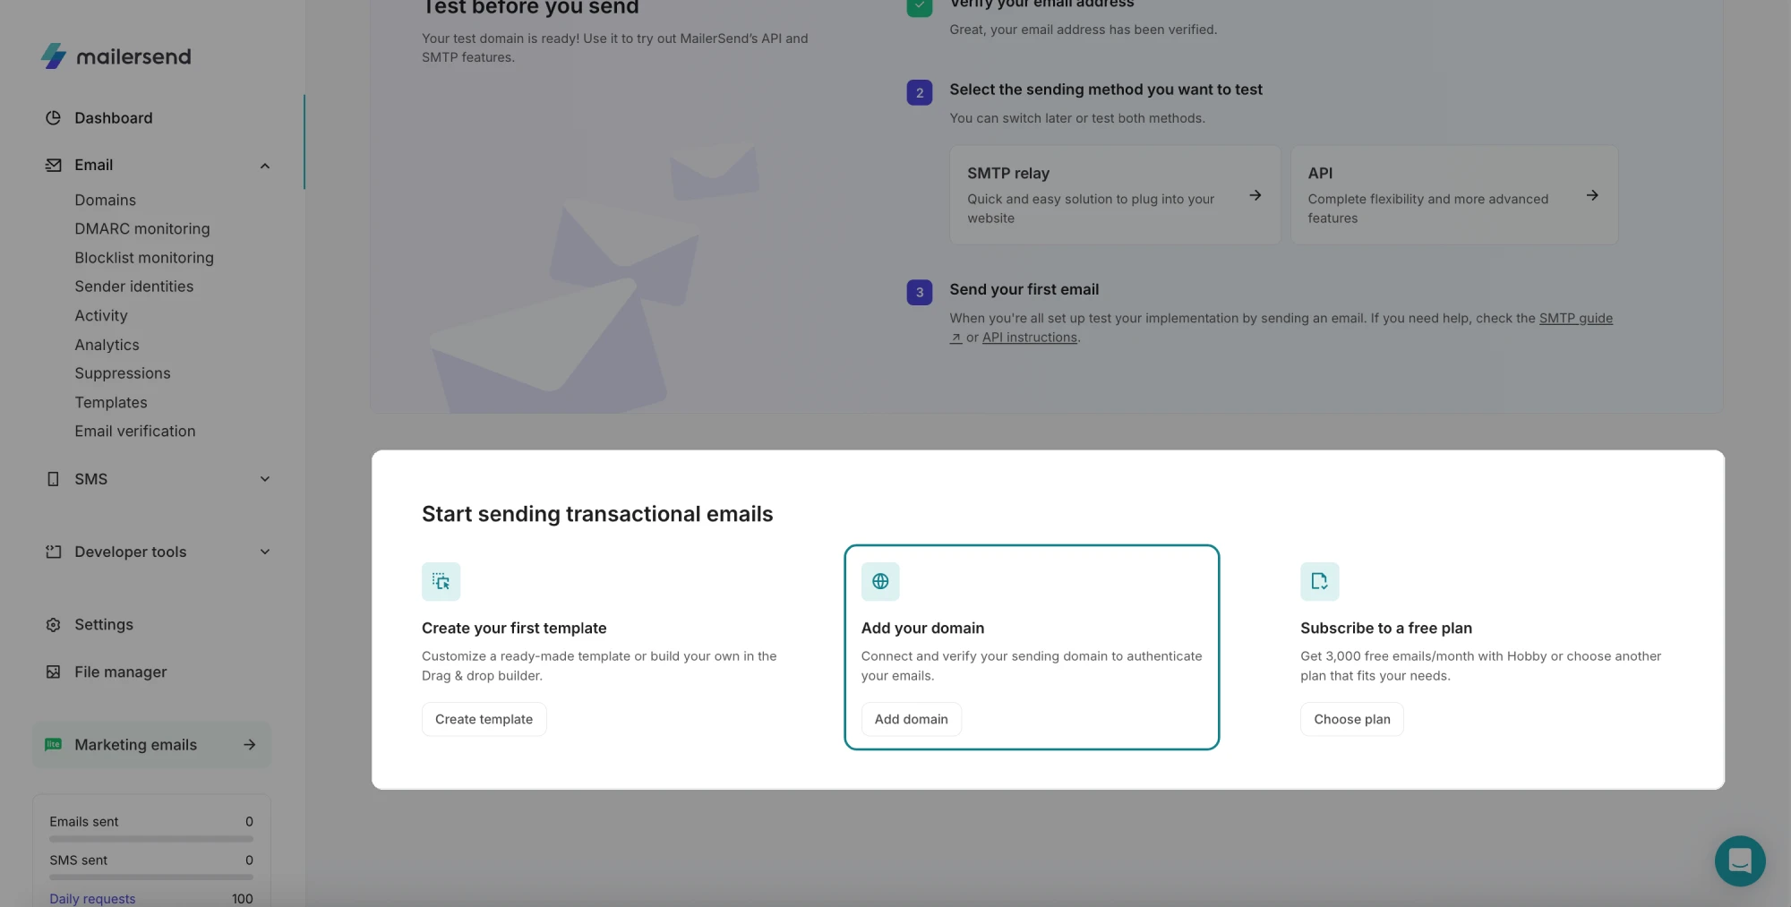Open the SMTP guide link
1791x907 pixels.
pyautogui.click(x=1575, y=318)
